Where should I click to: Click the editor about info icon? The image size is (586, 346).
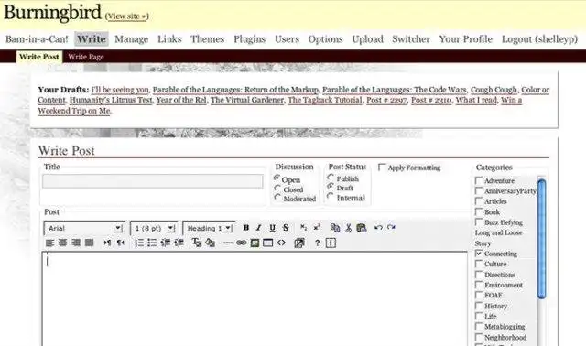coord(331,243)
